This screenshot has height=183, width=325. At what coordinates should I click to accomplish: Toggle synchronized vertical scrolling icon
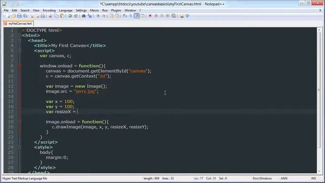[111, 16]
